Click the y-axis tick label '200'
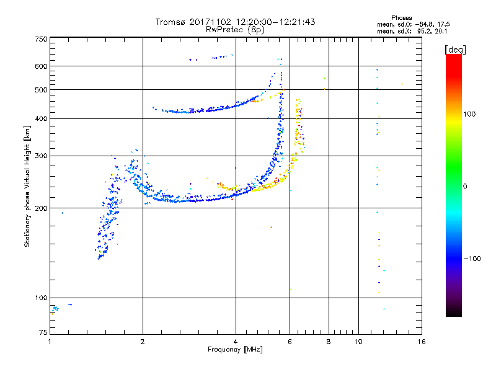 click(x=41, y=208)
